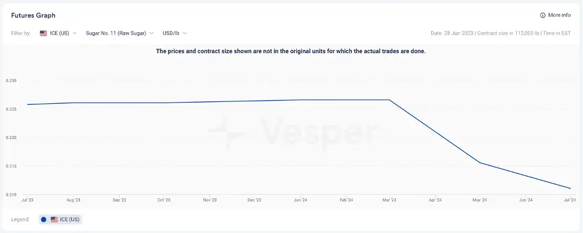
Task: Open the More info link
Action: 555,15
